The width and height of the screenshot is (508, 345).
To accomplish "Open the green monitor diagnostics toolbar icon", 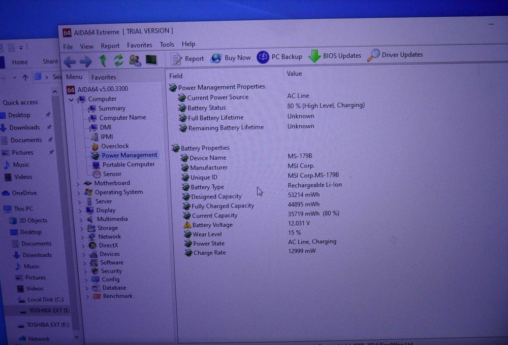I will tap(151, 60).
